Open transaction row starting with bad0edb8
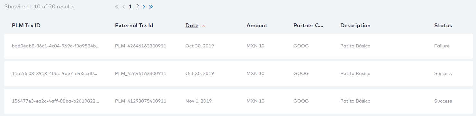Viewport: 476px width, 116px height. pyautogui.click(x=238, y=46)
